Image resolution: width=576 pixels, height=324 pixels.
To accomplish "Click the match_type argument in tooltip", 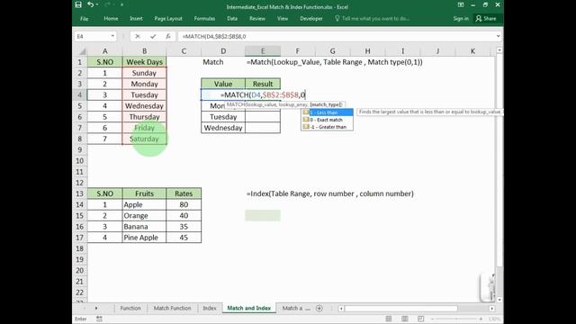I will [326, 104].
